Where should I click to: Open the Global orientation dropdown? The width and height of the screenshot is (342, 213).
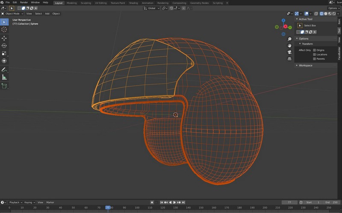152,8
